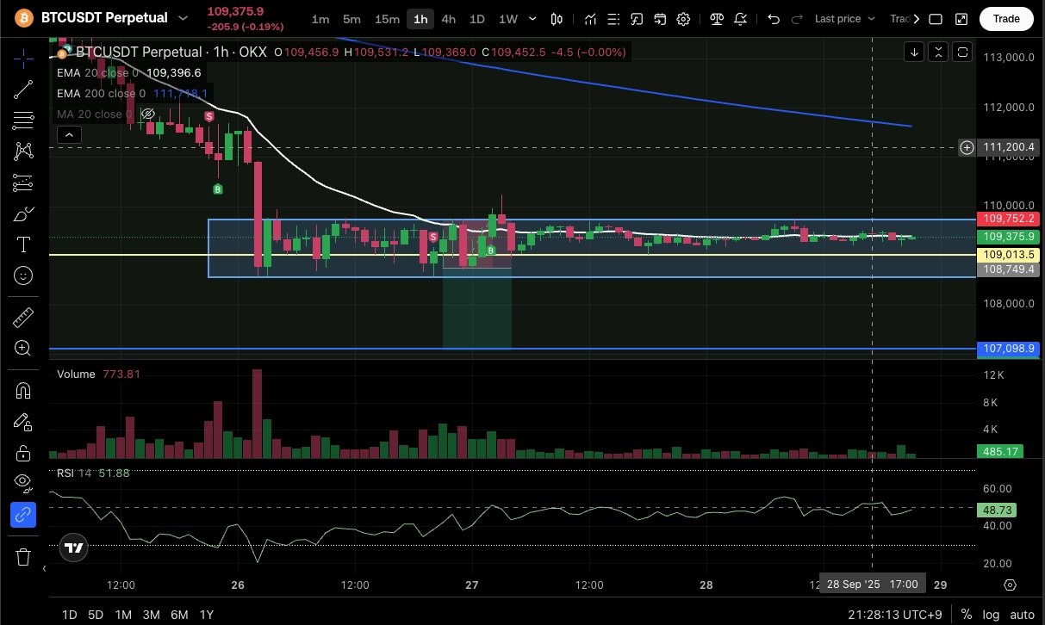1045x625 pixels.
Task: Click the undo arrow
Action: click(774, 19)
